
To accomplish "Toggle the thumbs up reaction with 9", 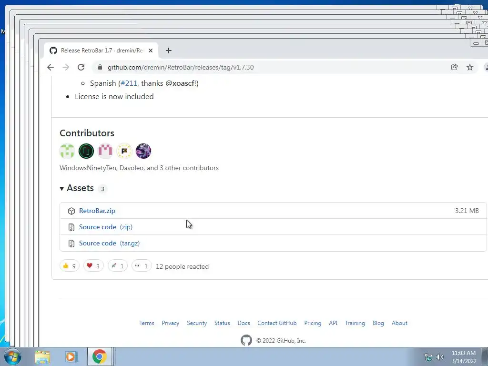I will (x=70, y=266).
